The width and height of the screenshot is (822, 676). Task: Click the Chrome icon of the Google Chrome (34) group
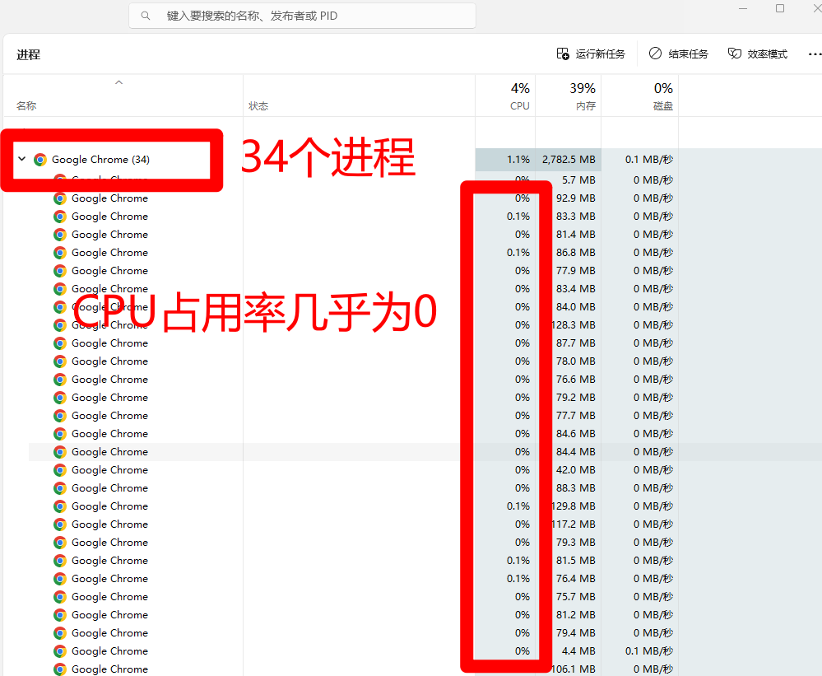(x=40, y=160)
